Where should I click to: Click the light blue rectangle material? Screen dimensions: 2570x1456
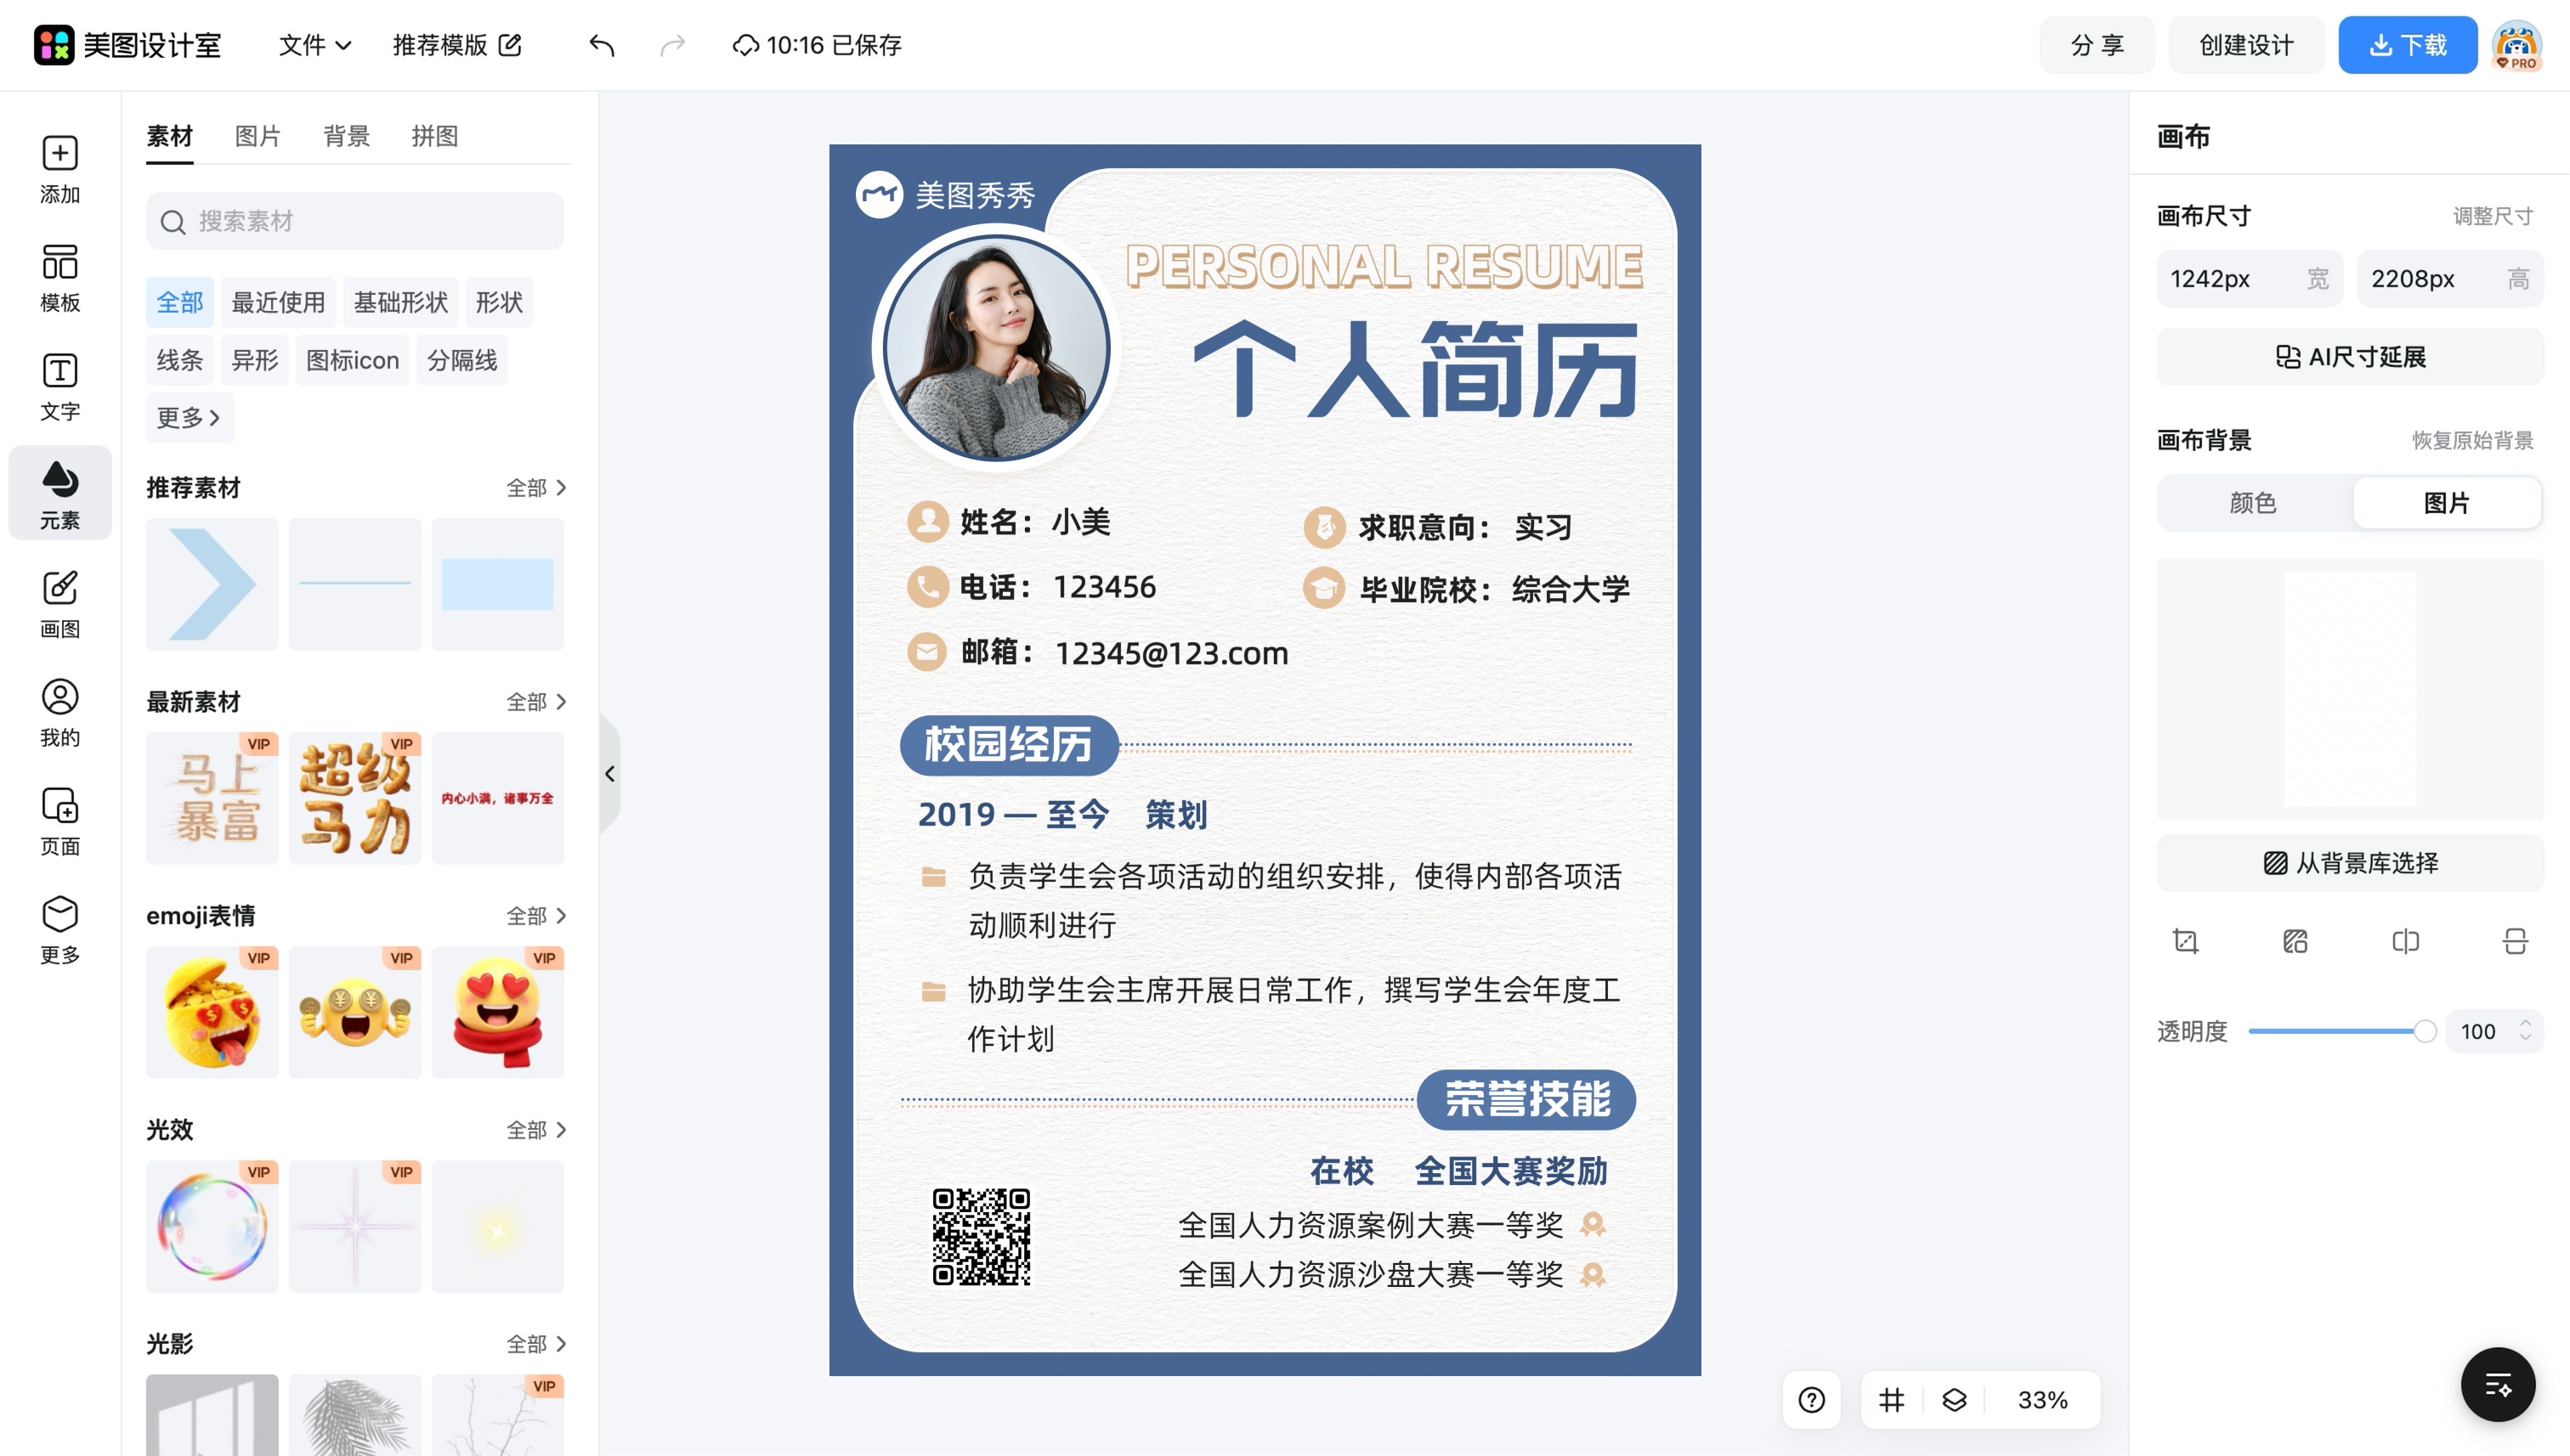point(497,584)
